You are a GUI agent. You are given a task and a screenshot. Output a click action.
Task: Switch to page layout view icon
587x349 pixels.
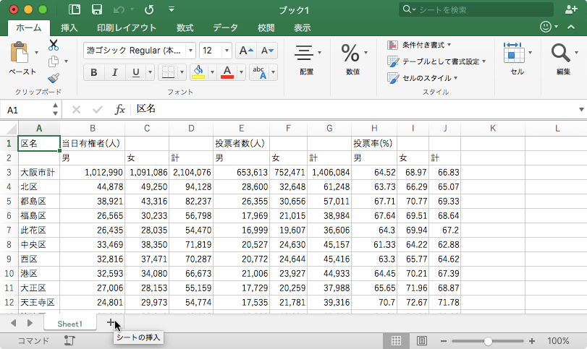coord(422,340)
